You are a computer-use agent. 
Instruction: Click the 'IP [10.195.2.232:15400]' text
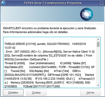coord(50,79)
